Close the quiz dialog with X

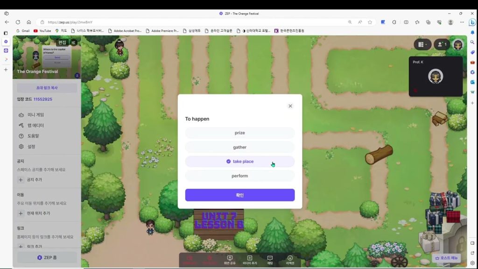click(x=290, y=106)
